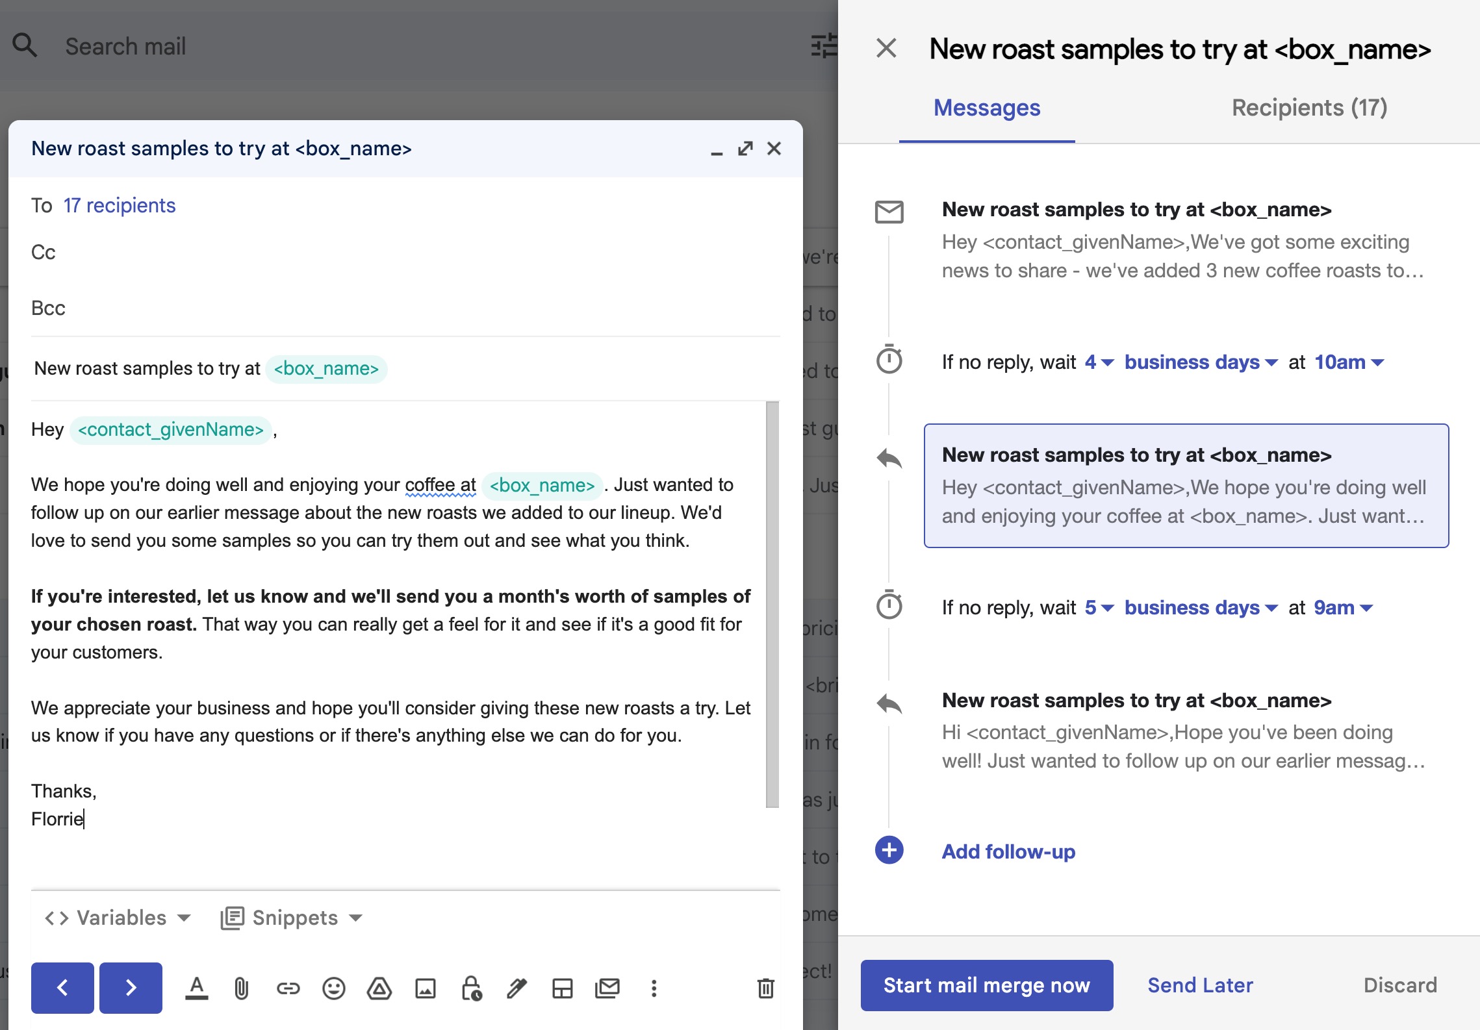This screenshot has width=1480, height=1030.
Task: Open more options three-dot menu
Action: coord(654,988)
